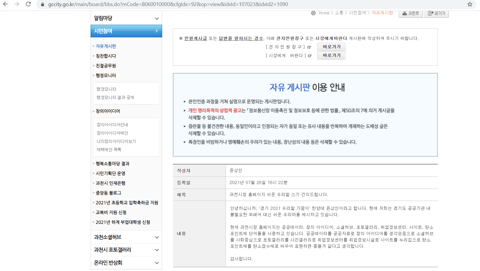Click the Home breadcrumb icon
This screenshot has height=271, width=480.
pyautogui.click(x=313, y=13)
